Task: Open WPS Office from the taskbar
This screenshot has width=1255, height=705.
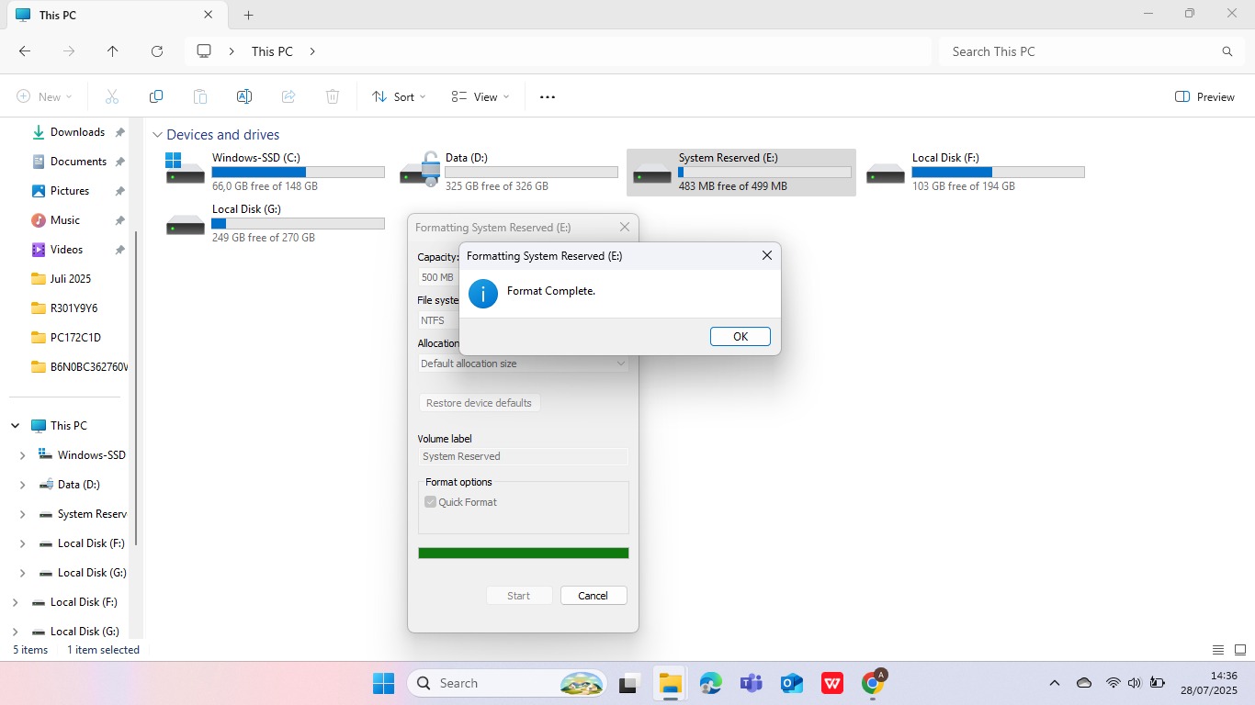Action: click(831, 683)
